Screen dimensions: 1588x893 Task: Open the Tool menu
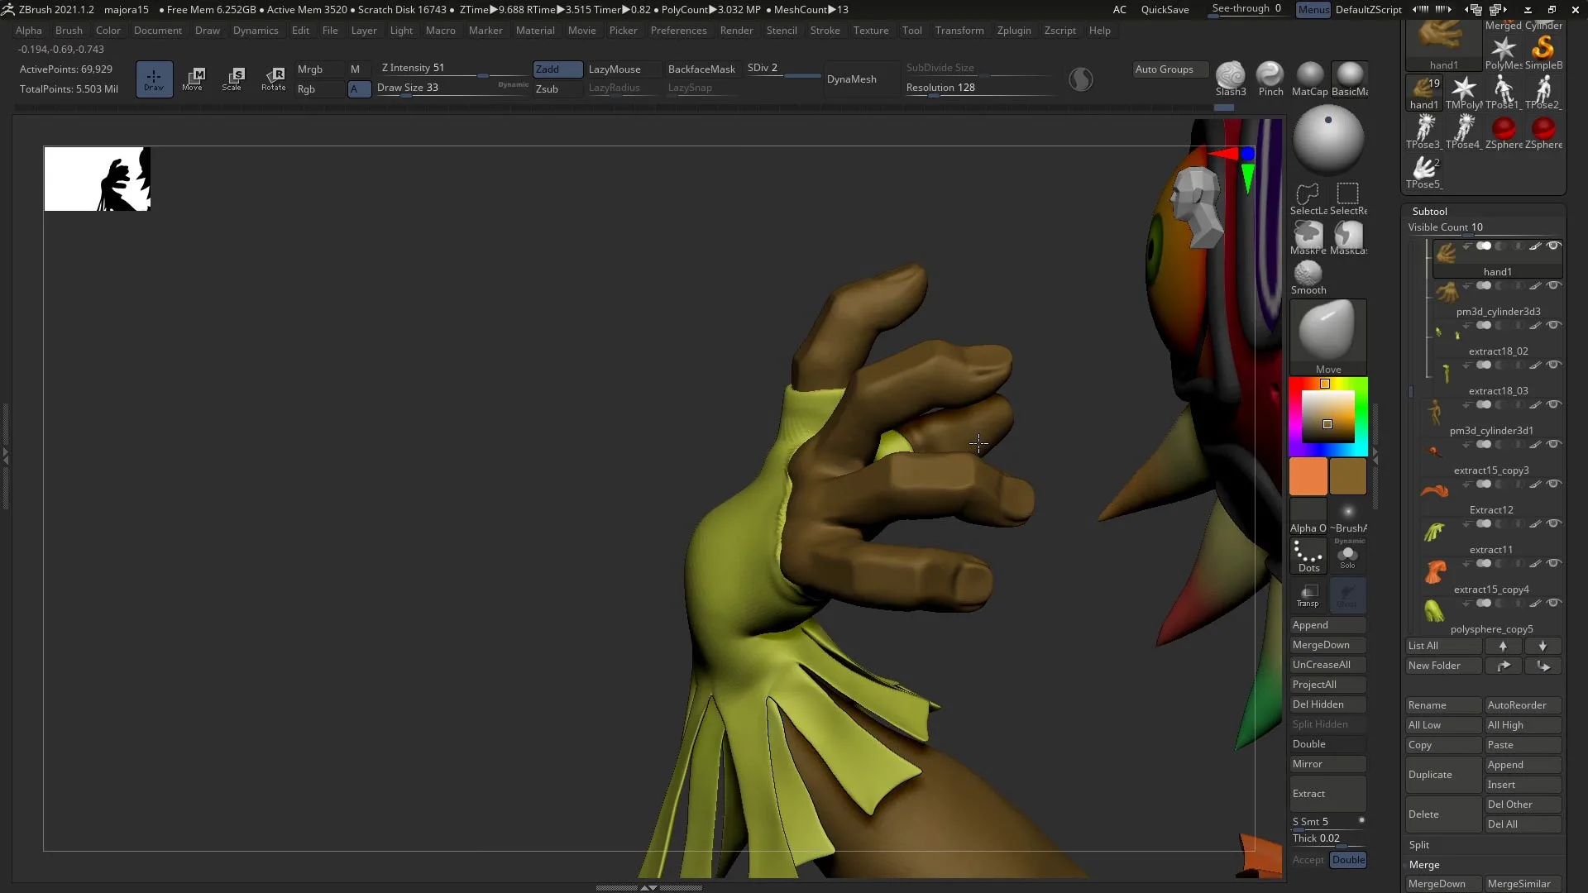click(911, 31)
